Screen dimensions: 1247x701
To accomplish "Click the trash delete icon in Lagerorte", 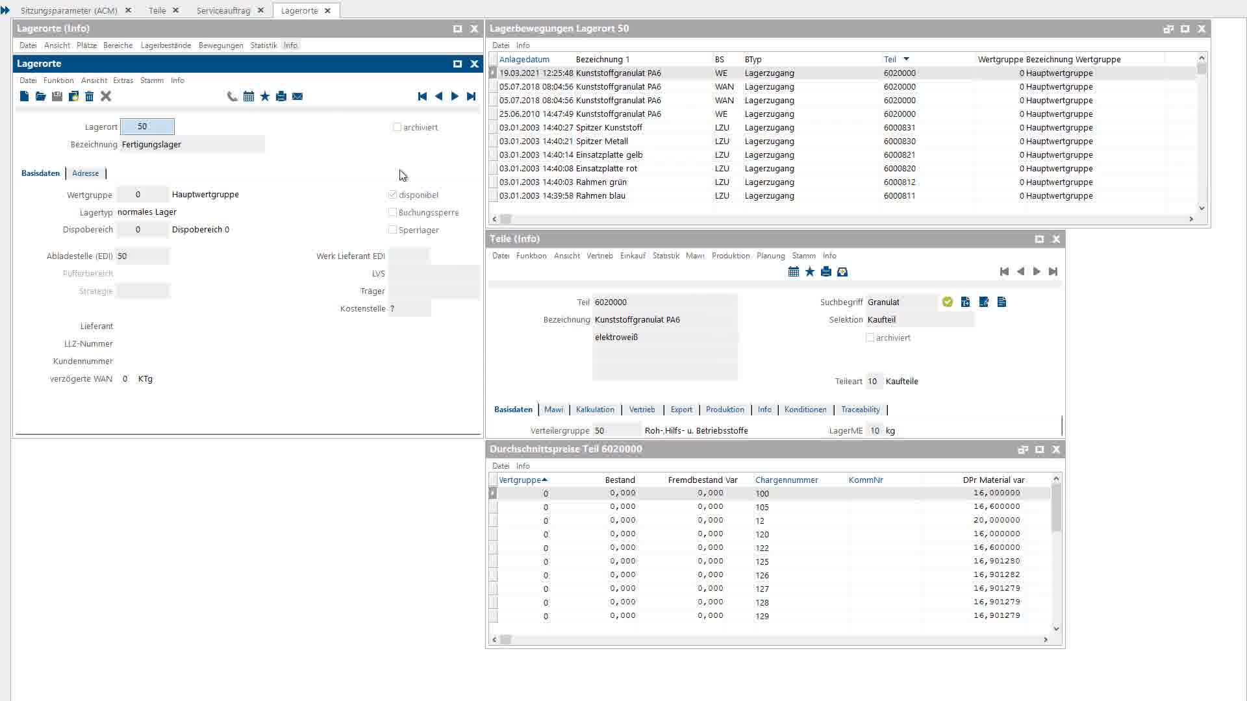I will pos(90,96).
